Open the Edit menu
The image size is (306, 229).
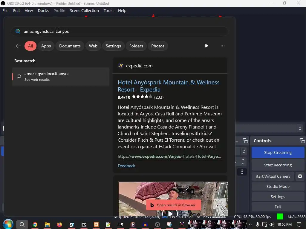tap(17, 10)
